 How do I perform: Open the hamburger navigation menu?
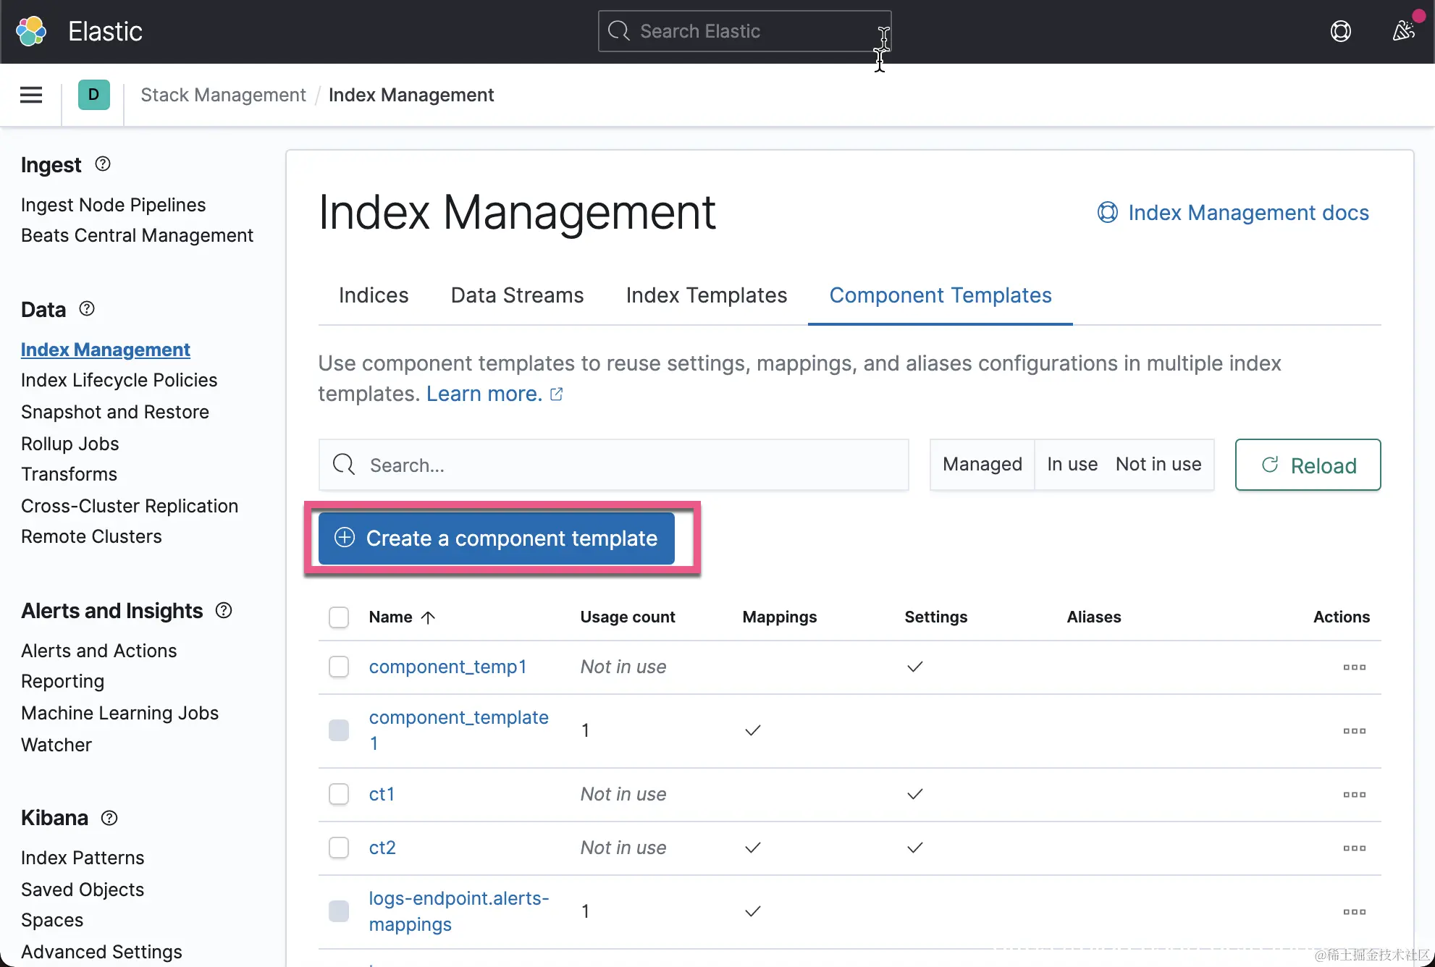[x=31, y=95]
